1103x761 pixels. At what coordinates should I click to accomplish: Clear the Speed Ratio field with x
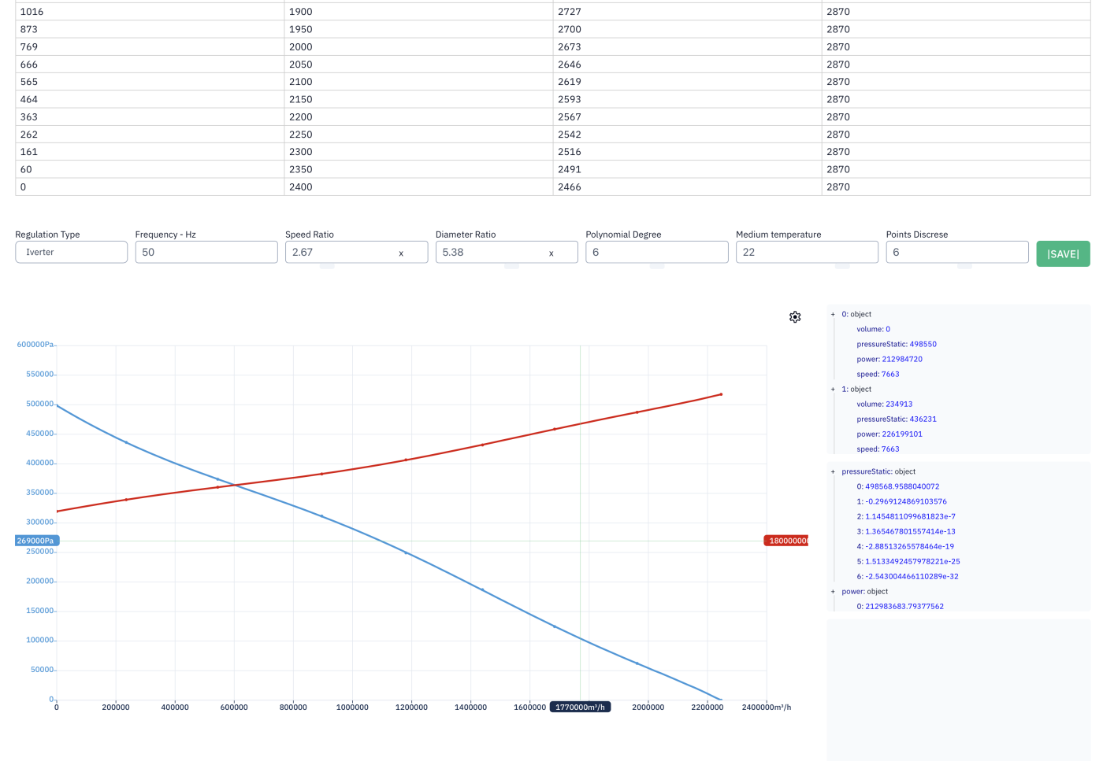401,253
